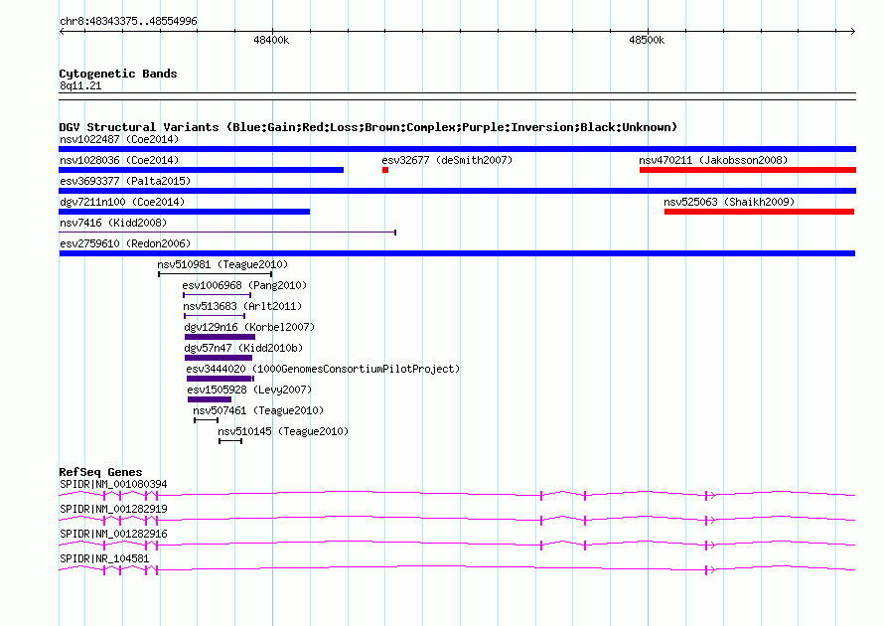The image size is (884, 626).
Task: Open the esv32677 (deSmith2007) label
Action: 447,160
